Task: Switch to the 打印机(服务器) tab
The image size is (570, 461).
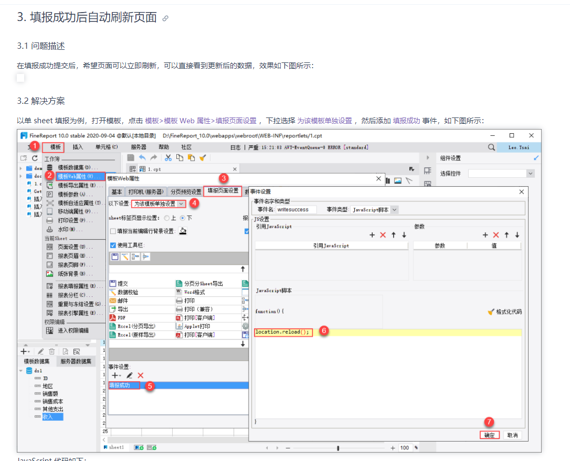Action: (146, 192)
